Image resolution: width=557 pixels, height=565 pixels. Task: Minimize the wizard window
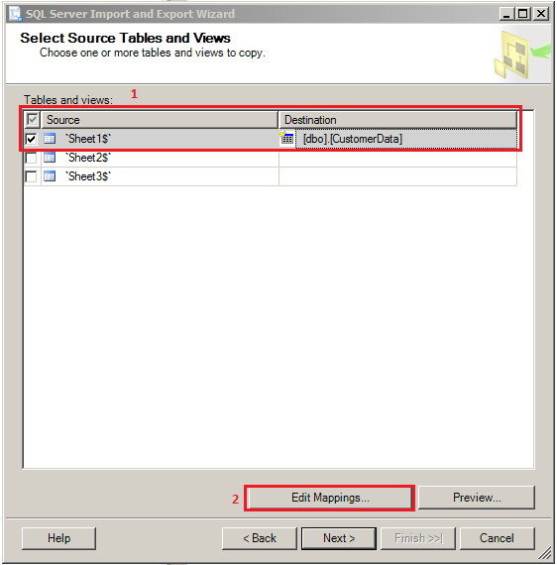pyautogui.click(x=506, y=14)
